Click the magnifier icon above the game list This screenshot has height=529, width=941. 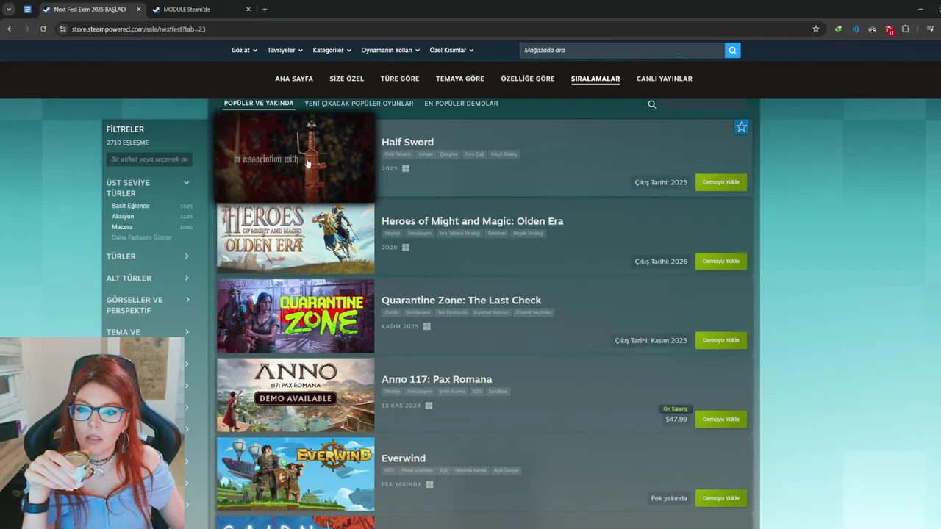click(x=652, y=104)
